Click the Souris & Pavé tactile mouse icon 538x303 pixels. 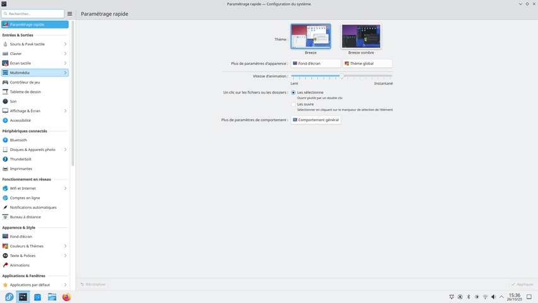click(5, 44)
